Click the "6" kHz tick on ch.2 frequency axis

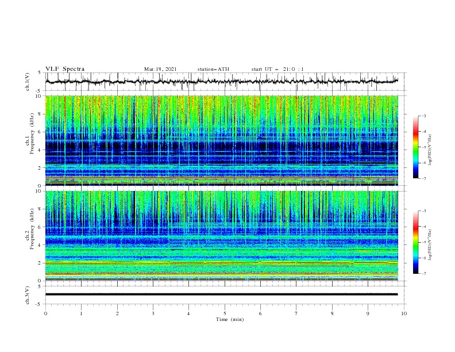(x=41, y=227)
